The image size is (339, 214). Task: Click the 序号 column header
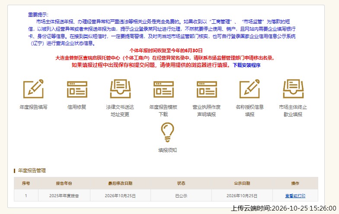[x=26, y=183]
